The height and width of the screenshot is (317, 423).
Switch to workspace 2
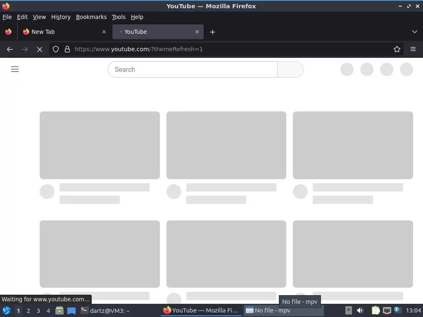[29, 311]
